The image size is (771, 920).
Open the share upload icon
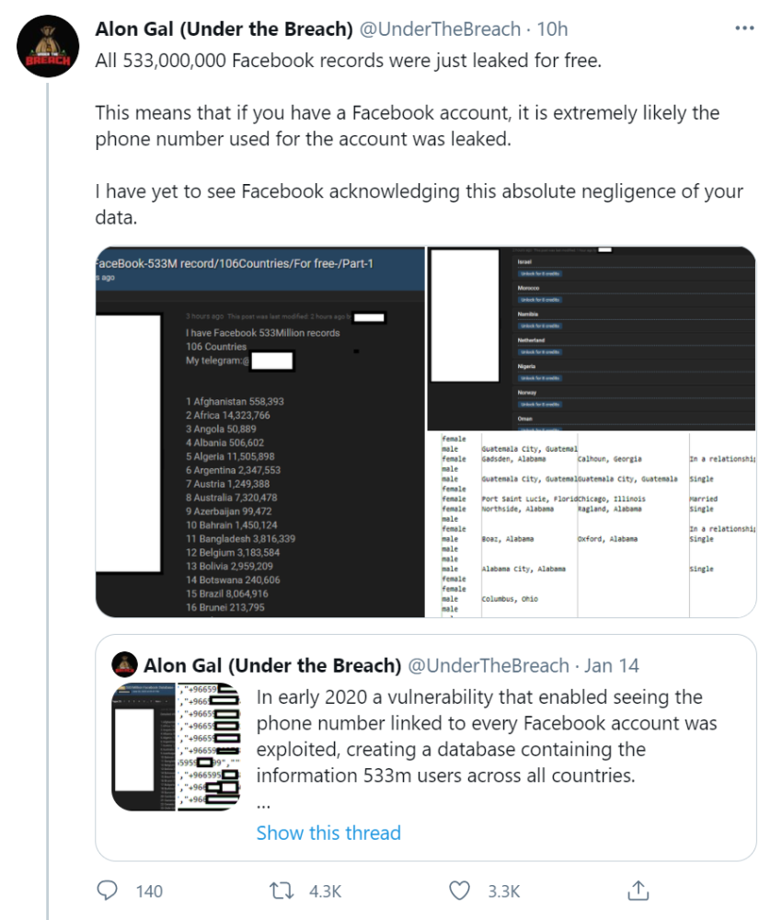pyautogui.click(x=638, y=890)
